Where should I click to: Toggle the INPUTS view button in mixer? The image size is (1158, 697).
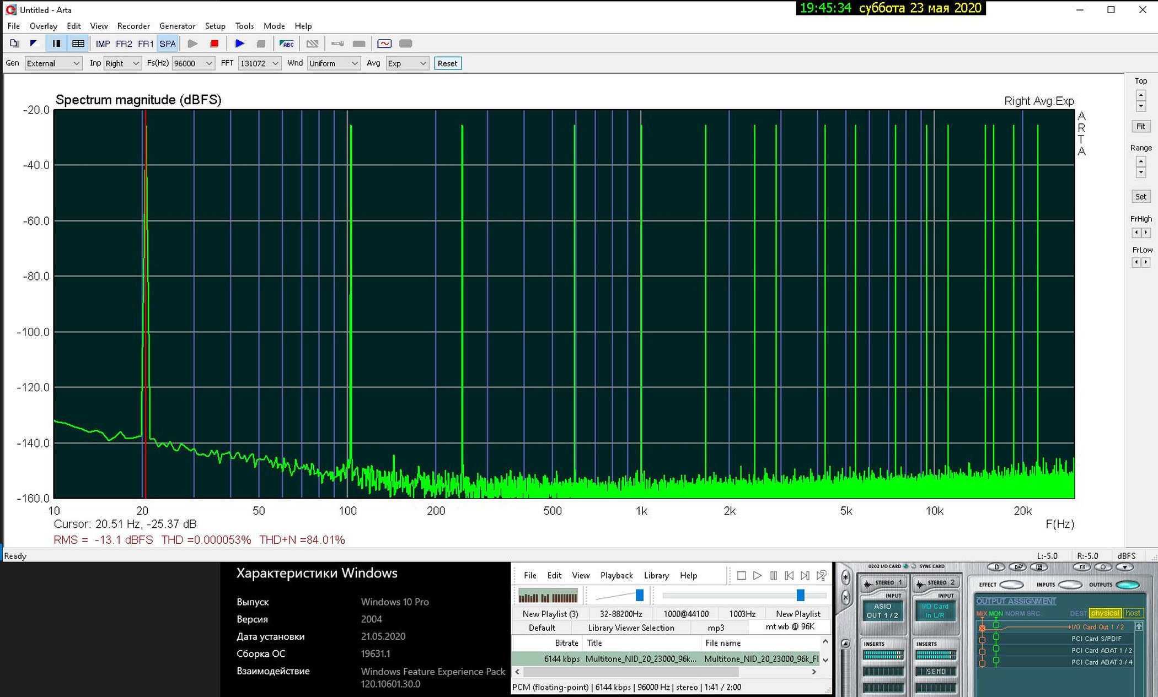[x=1070, y=585]
